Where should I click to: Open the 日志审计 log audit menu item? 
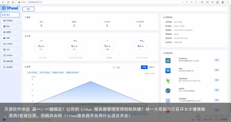tap(10, 55)
